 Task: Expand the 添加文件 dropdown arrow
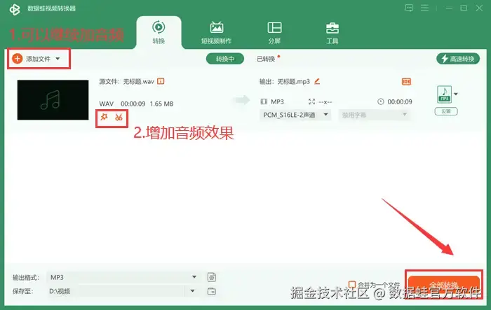tap(58, 59)
